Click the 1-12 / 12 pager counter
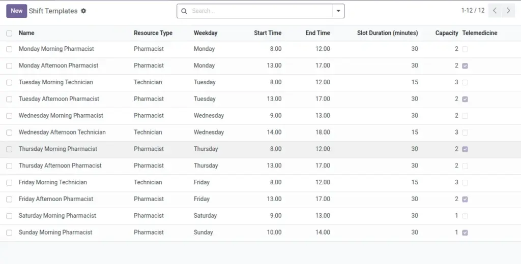Viewport: 521px width, 264px height. pos(473,11)
